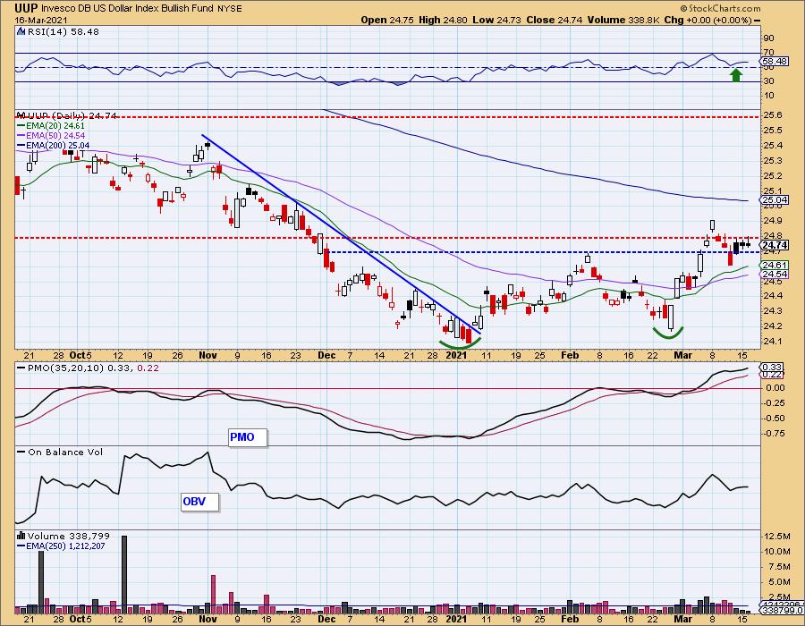Click the 25.6 price axis label
Screen dimensions: 805x626
pyautogui.click(x=772, y=115)
